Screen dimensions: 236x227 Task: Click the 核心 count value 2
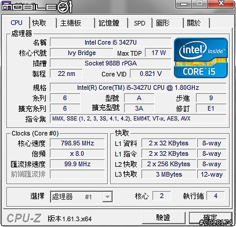coord(162,196)
